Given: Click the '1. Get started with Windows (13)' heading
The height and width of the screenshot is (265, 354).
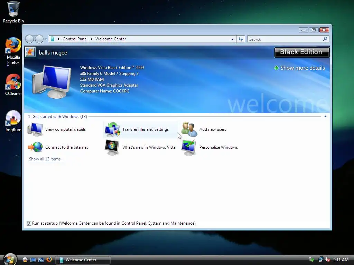Looking at the screenshot, I should [x=57, y=117].
